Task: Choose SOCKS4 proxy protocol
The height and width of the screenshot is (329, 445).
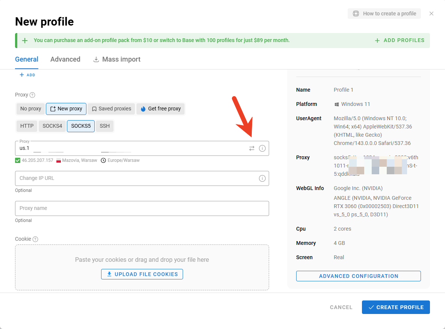Action: [x=52, y=126]
